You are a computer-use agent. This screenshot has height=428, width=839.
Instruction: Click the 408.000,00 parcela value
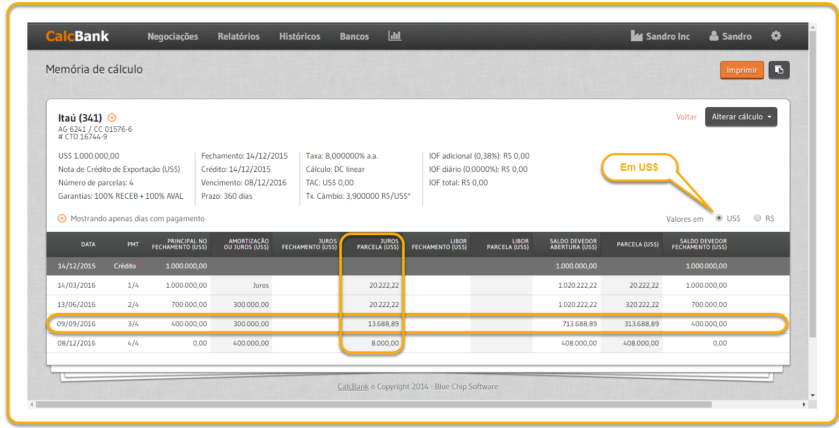[x=641, y=343]
